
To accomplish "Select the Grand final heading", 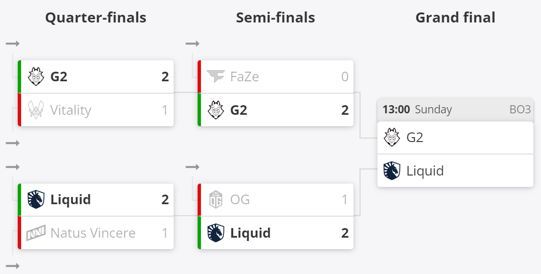I will tap(455, 18).
